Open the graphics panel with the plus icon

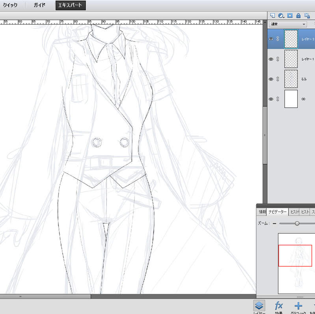[298, 305]
